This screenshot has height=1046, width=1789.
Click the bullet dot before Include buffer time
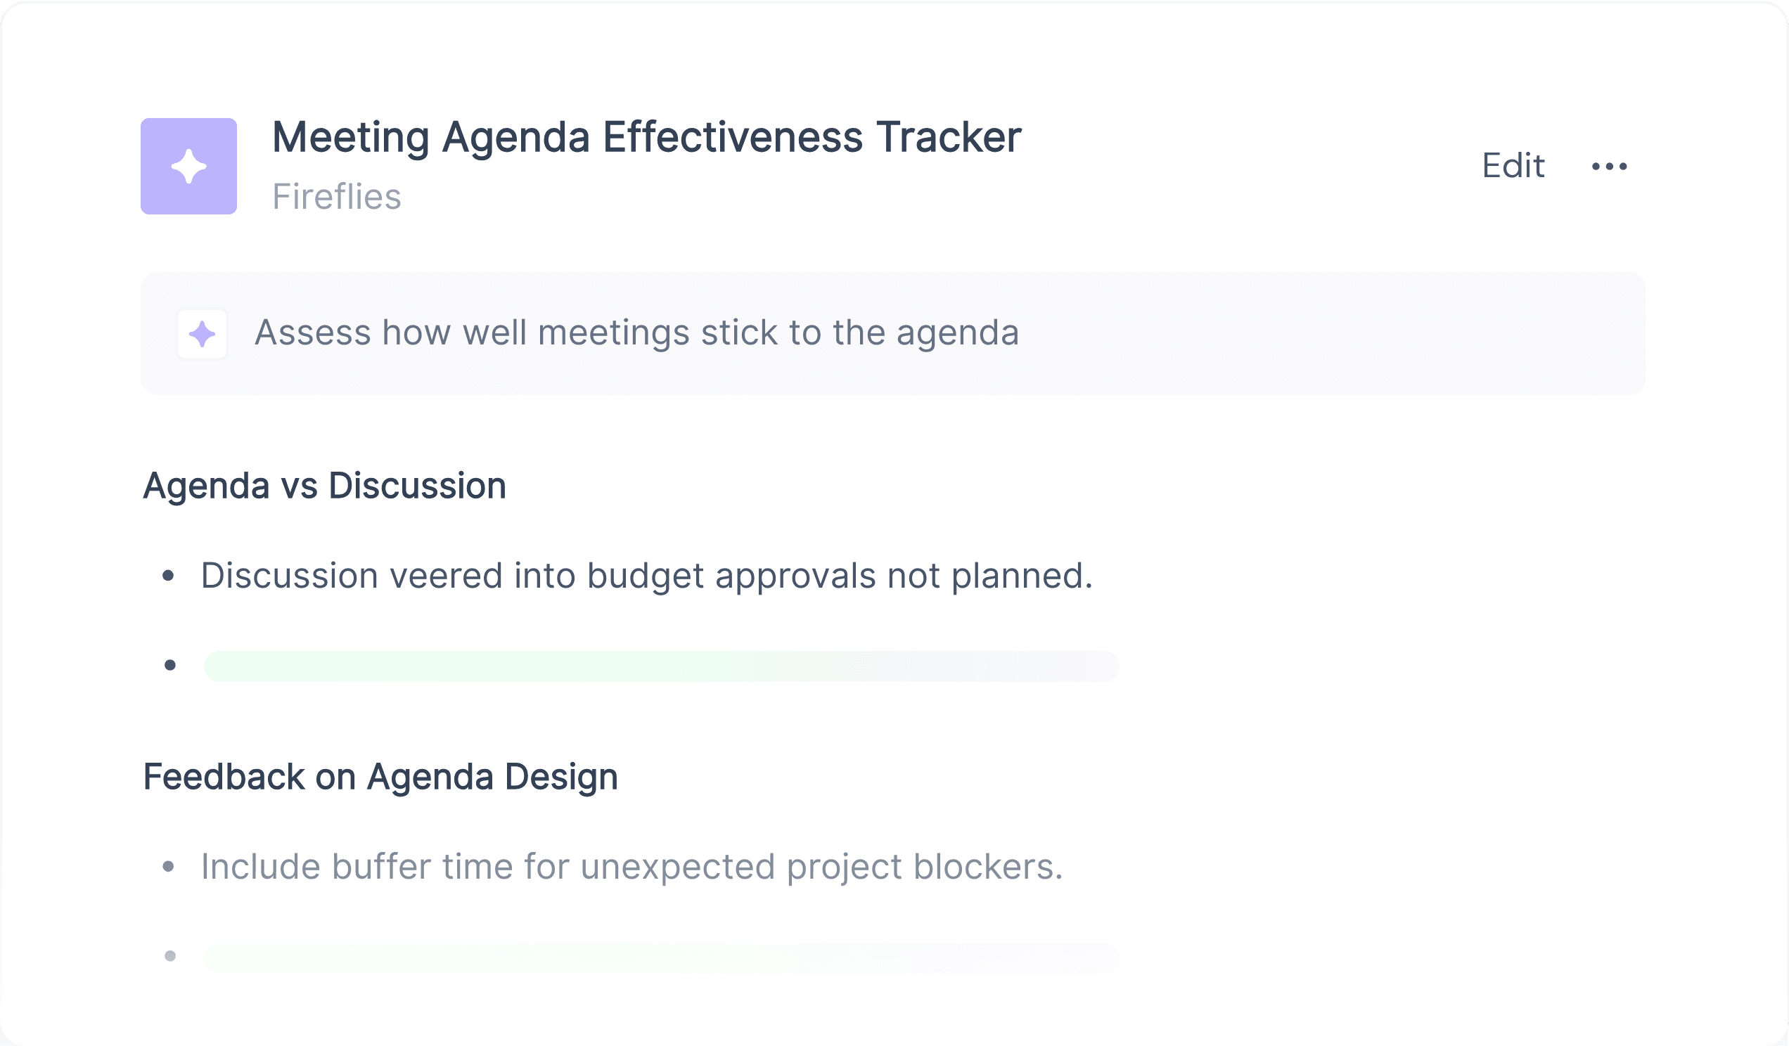coord(168,866)
